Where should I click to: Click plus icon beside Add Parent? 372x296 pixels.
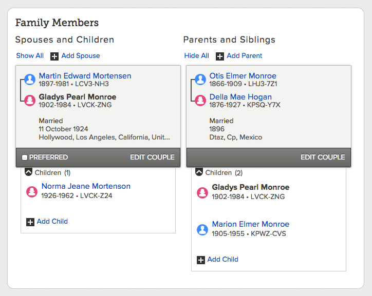(x=220, y=56)
